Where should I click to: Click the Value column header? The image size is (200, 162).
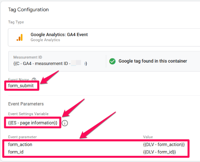coord(148,137)
